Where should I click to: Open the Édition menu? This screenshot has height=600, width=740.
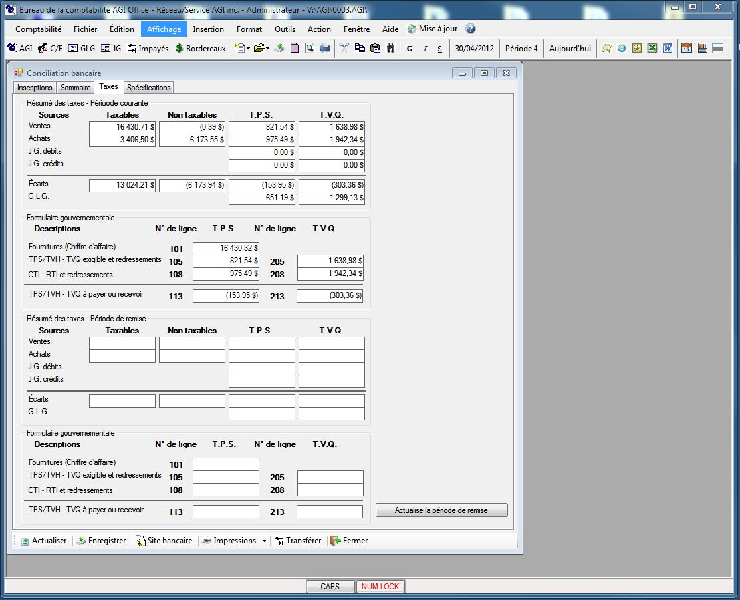[x=122, y=29]
